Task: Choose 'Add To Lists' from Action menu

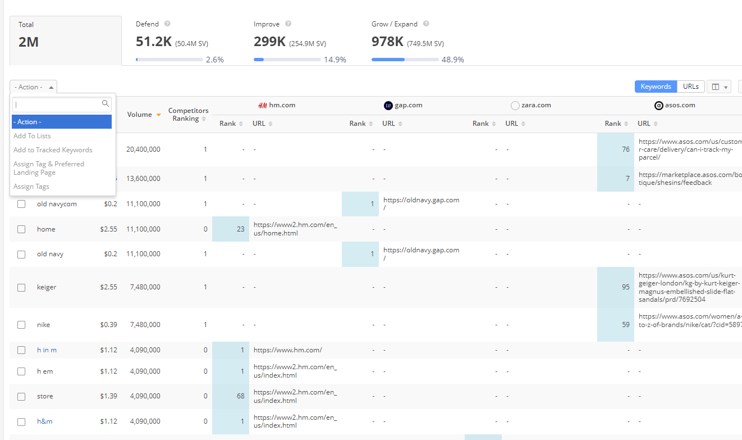Action: coord(32,136)
